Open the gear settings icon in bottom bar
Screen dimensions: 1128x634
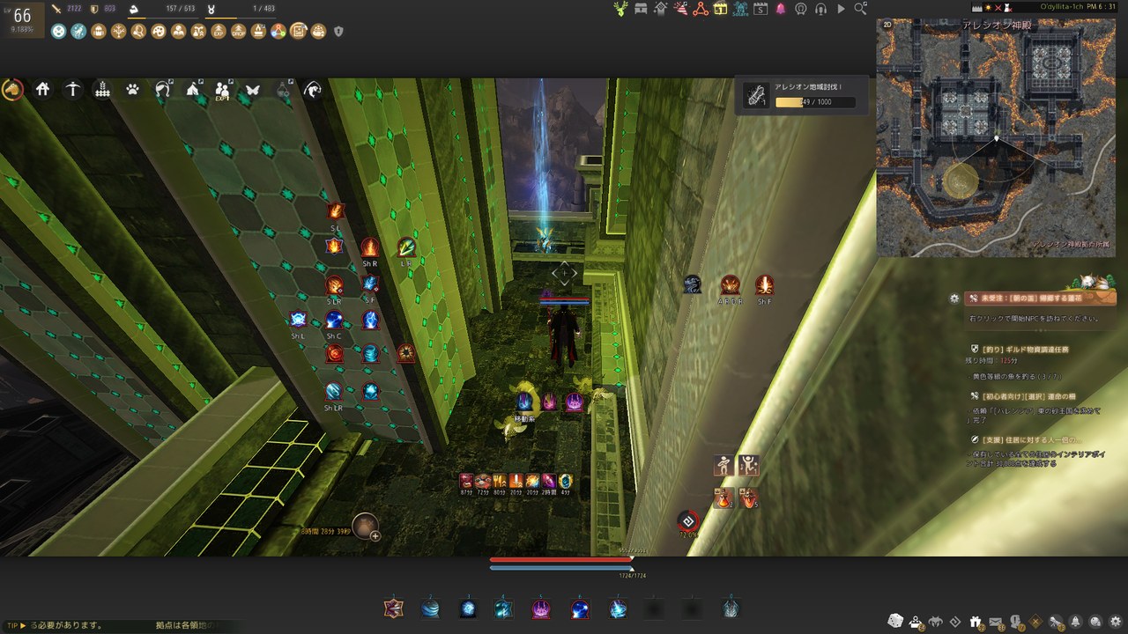point(1116,622)
